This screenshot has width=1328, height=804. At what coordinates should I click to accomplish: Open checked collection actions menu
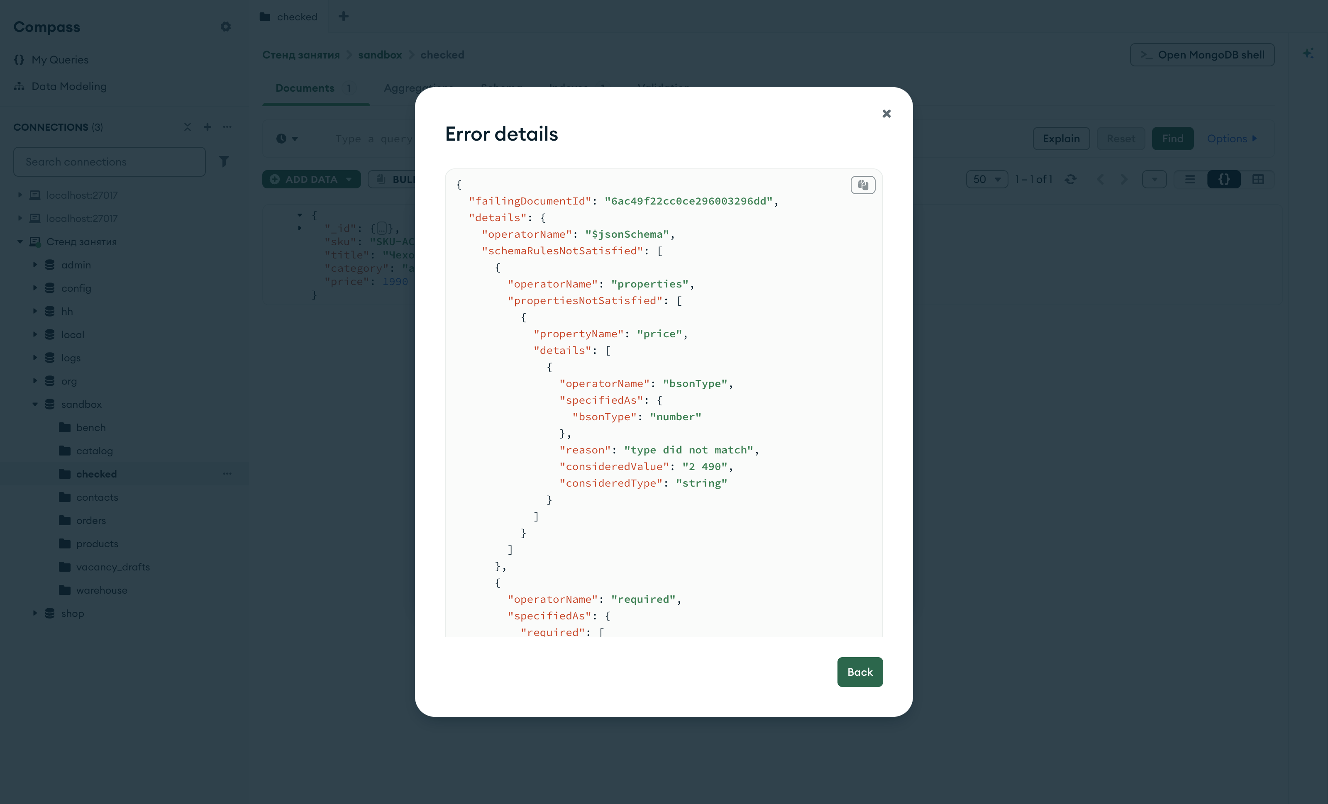(x=227, y=474)
